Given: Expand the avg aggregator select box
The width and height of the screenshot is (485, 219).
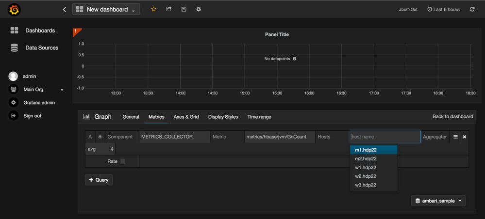Looking at the screenshot, I should pyautogui.click(x=100, y=149).
